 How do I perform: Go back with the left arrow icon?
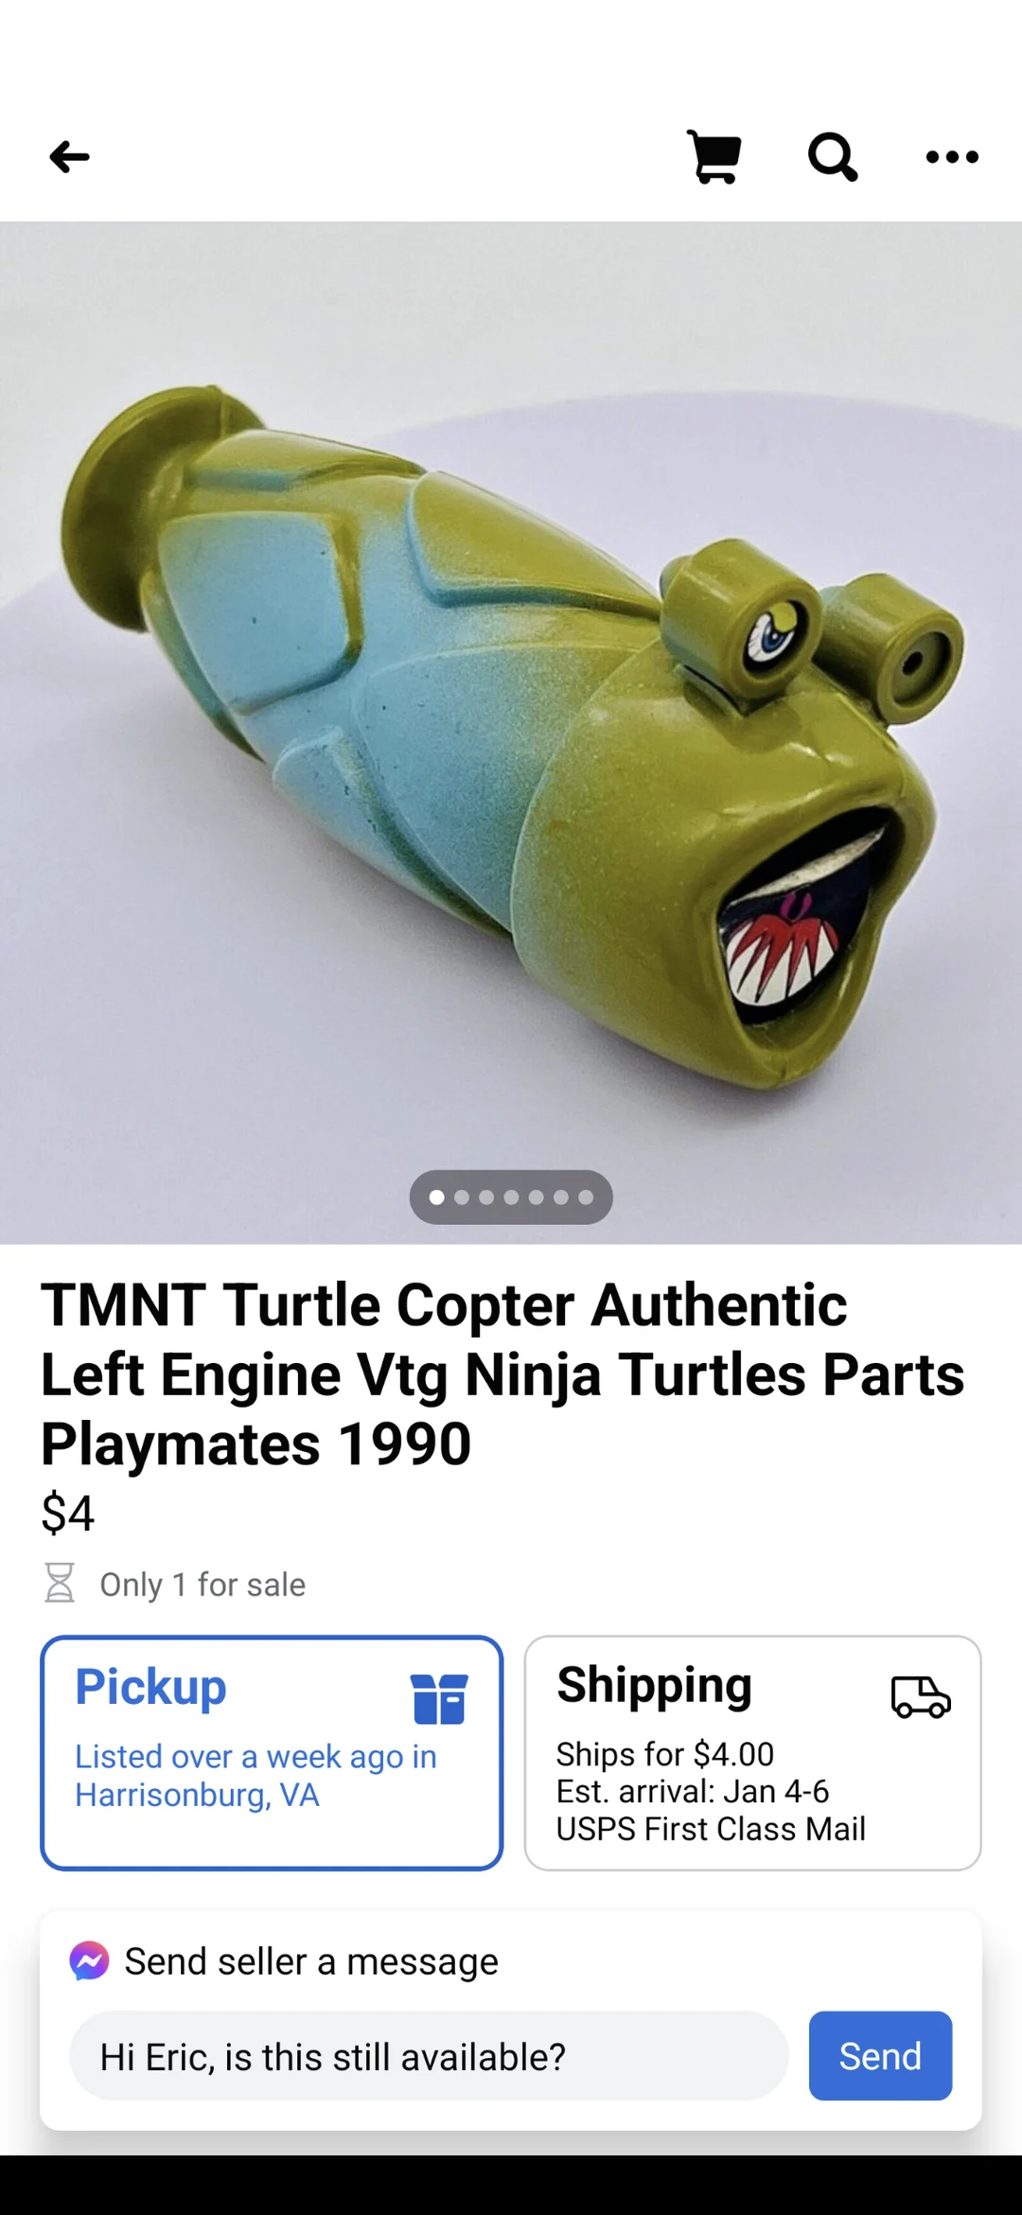(69, 156)
